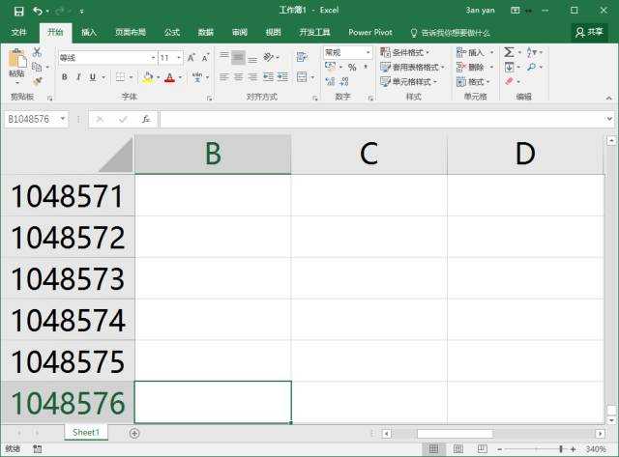The image size is (619, 457).
Task: Click the Wrap Text icon
Action: tap(301, 58)
